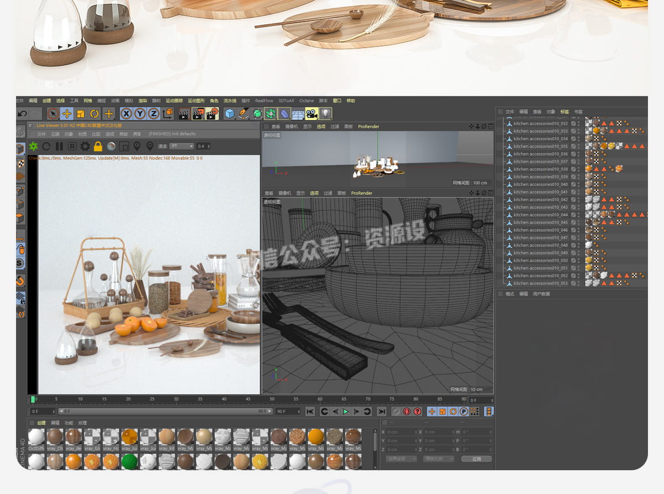The width and height of the screenshot is (664, 494).
Task: Open the 3DToAll menu
Action: pos(286,101)
